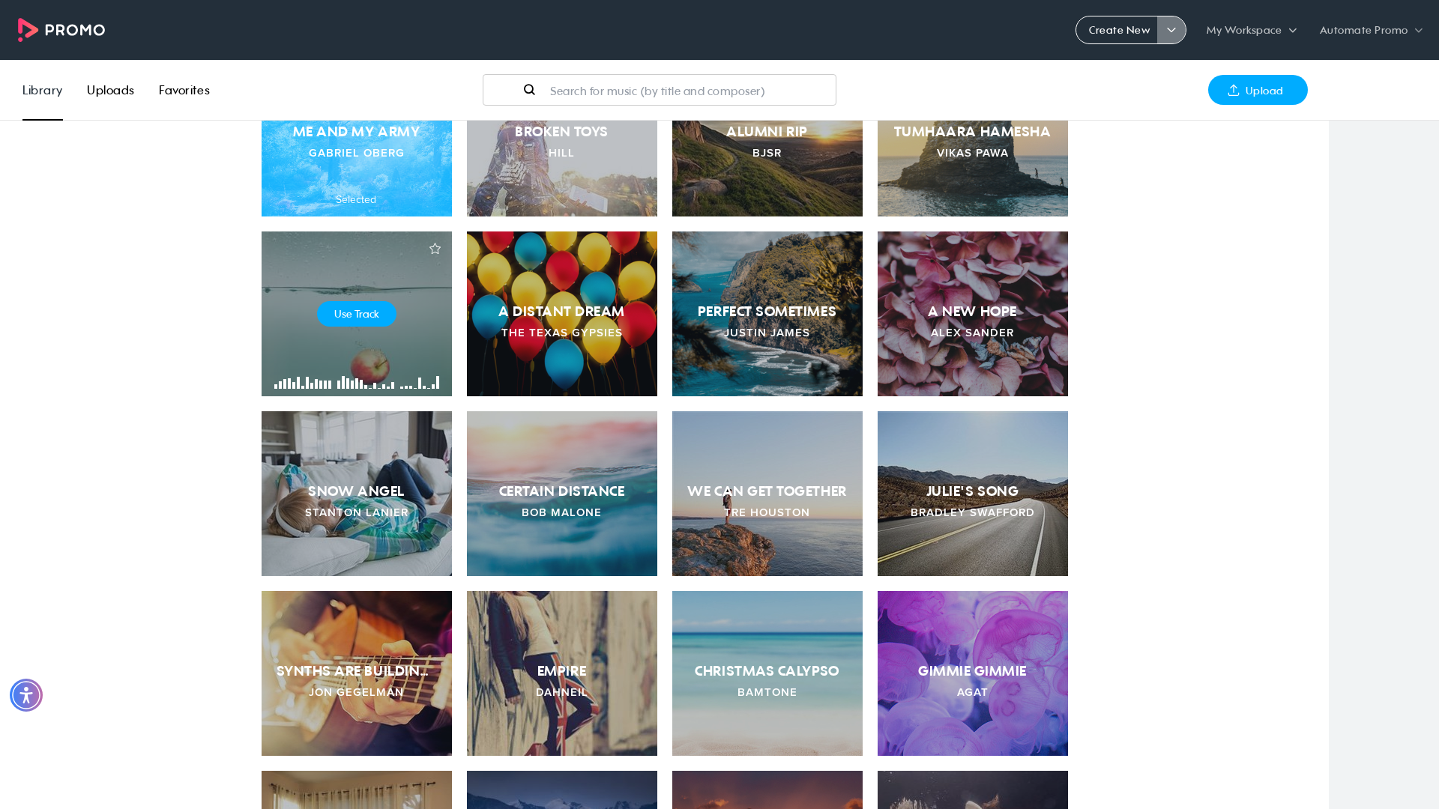Seek within the track waveform
The image size is (1439, 809).
(357, 382)
